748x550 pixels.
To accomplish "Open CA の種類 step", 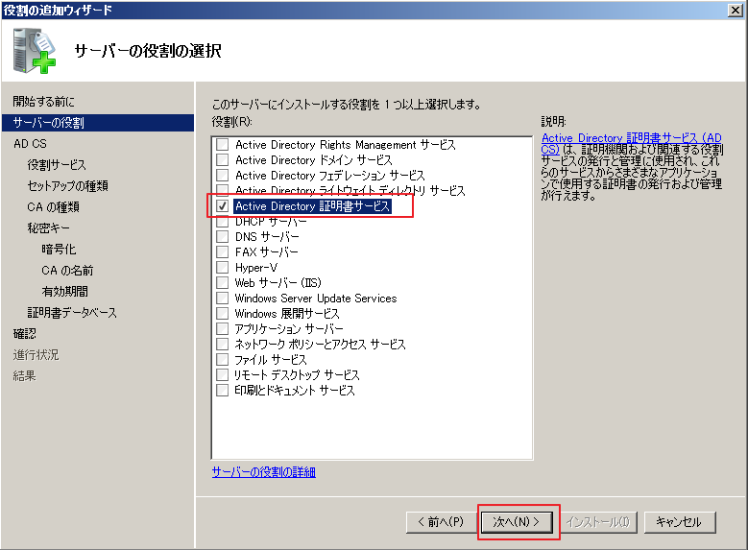I will point(53,207).
